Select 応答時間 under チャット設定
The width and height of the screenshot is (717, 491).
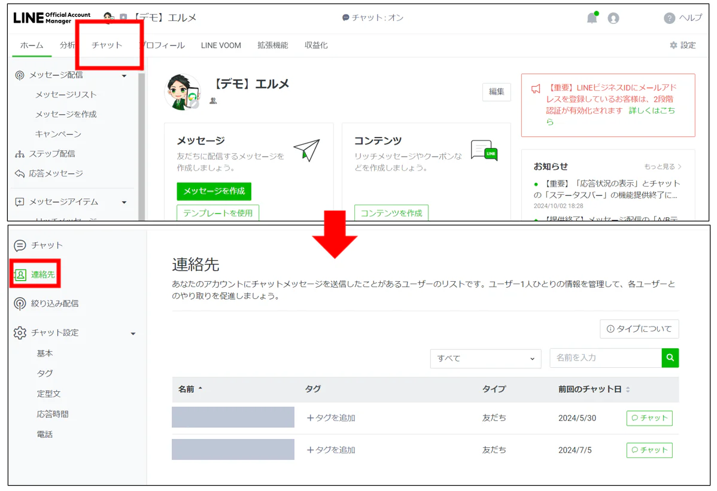[53, 414]
